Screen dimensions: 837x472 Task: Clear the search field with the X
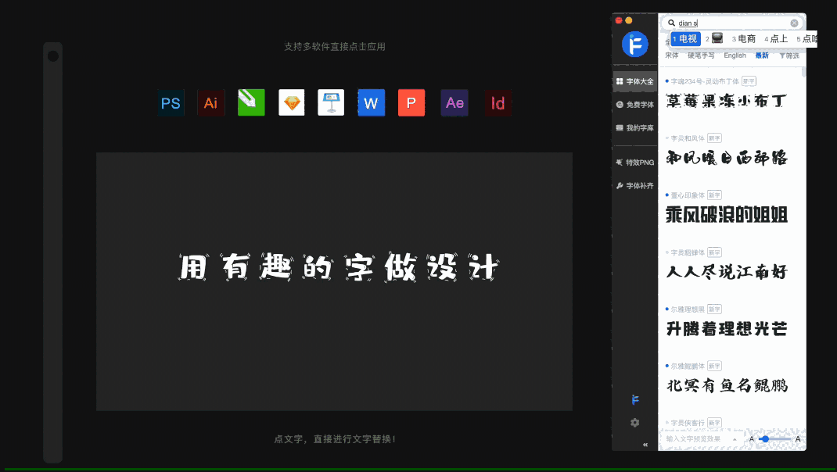794,22
